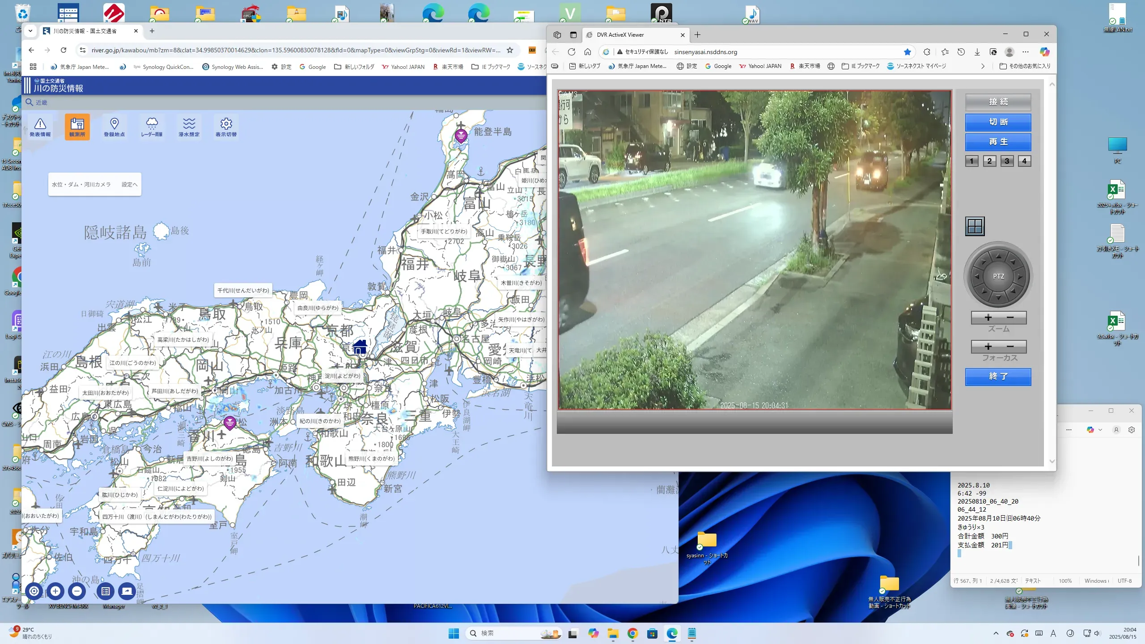Click the zoom plus on ズーム control
This screenshot has width=1145, height=644.
coord(988,318)
